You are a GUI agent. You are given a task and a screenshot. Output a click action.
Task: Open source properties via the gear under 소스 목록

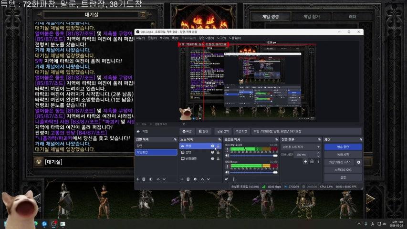pos(195,179)
